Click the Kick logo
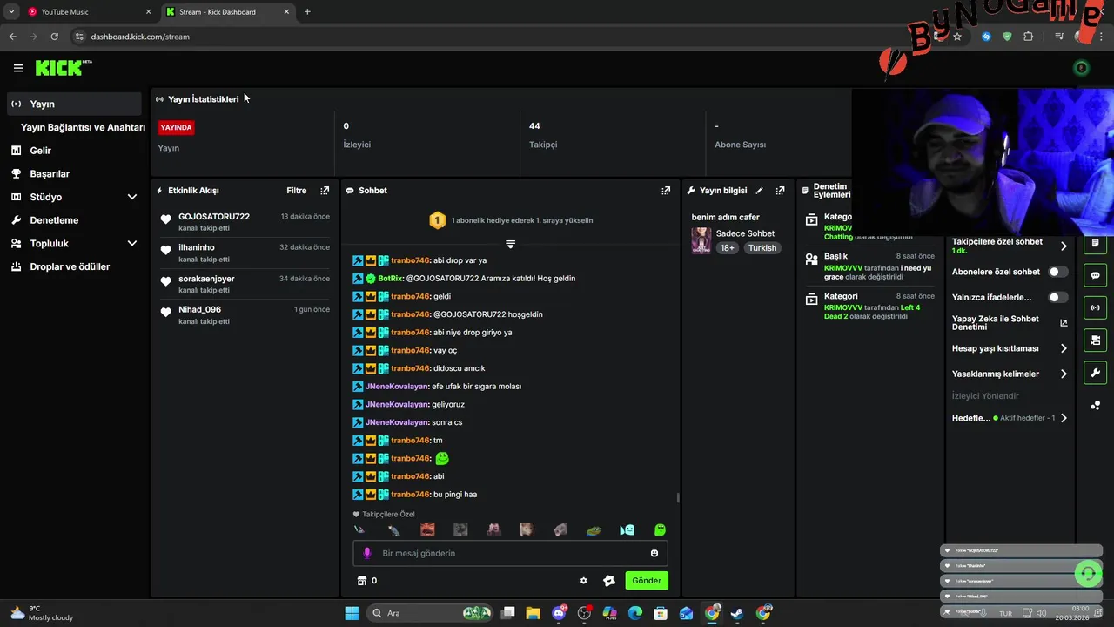The height and width of the screenshot is (627, 1114). (x=64, y=68)
